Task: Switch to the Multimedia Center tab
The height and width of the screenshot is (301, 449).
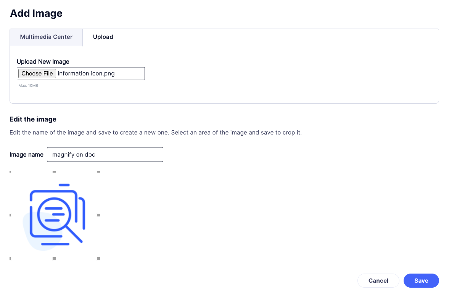Action: click(46, 37)
